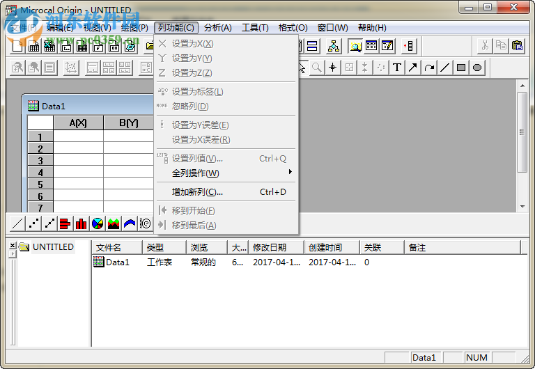535x369 pixels.
Task: Click the Area plot icon
Action: [114, 223]
